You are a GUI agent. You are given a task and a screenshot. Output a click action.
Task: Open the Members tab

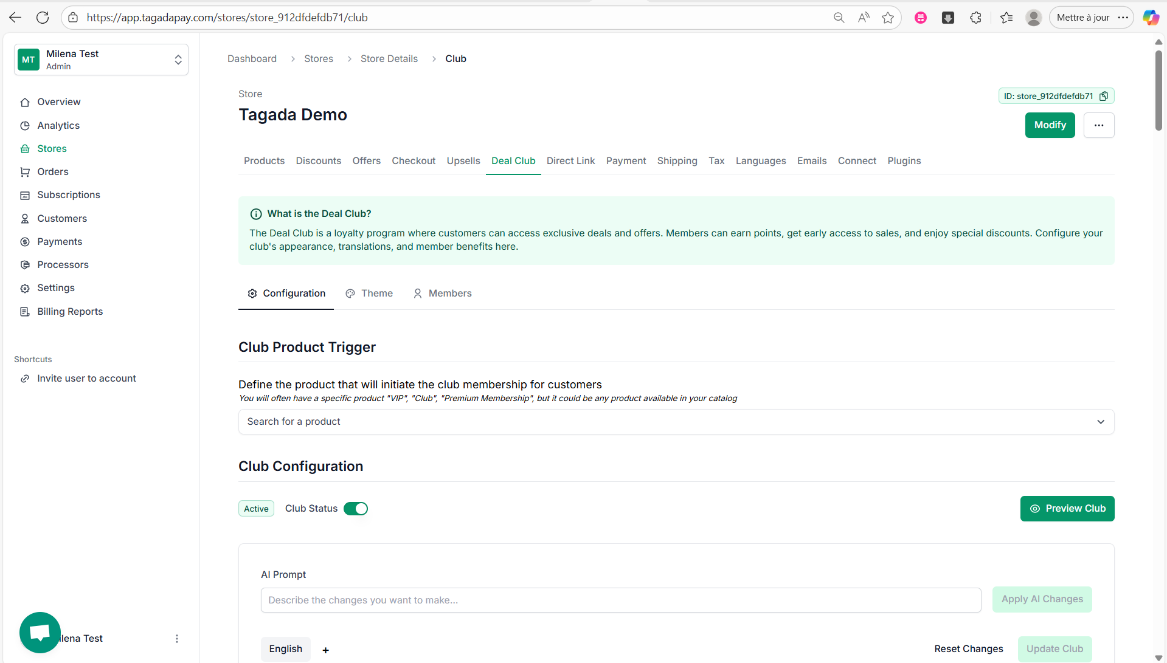[442, 294]
